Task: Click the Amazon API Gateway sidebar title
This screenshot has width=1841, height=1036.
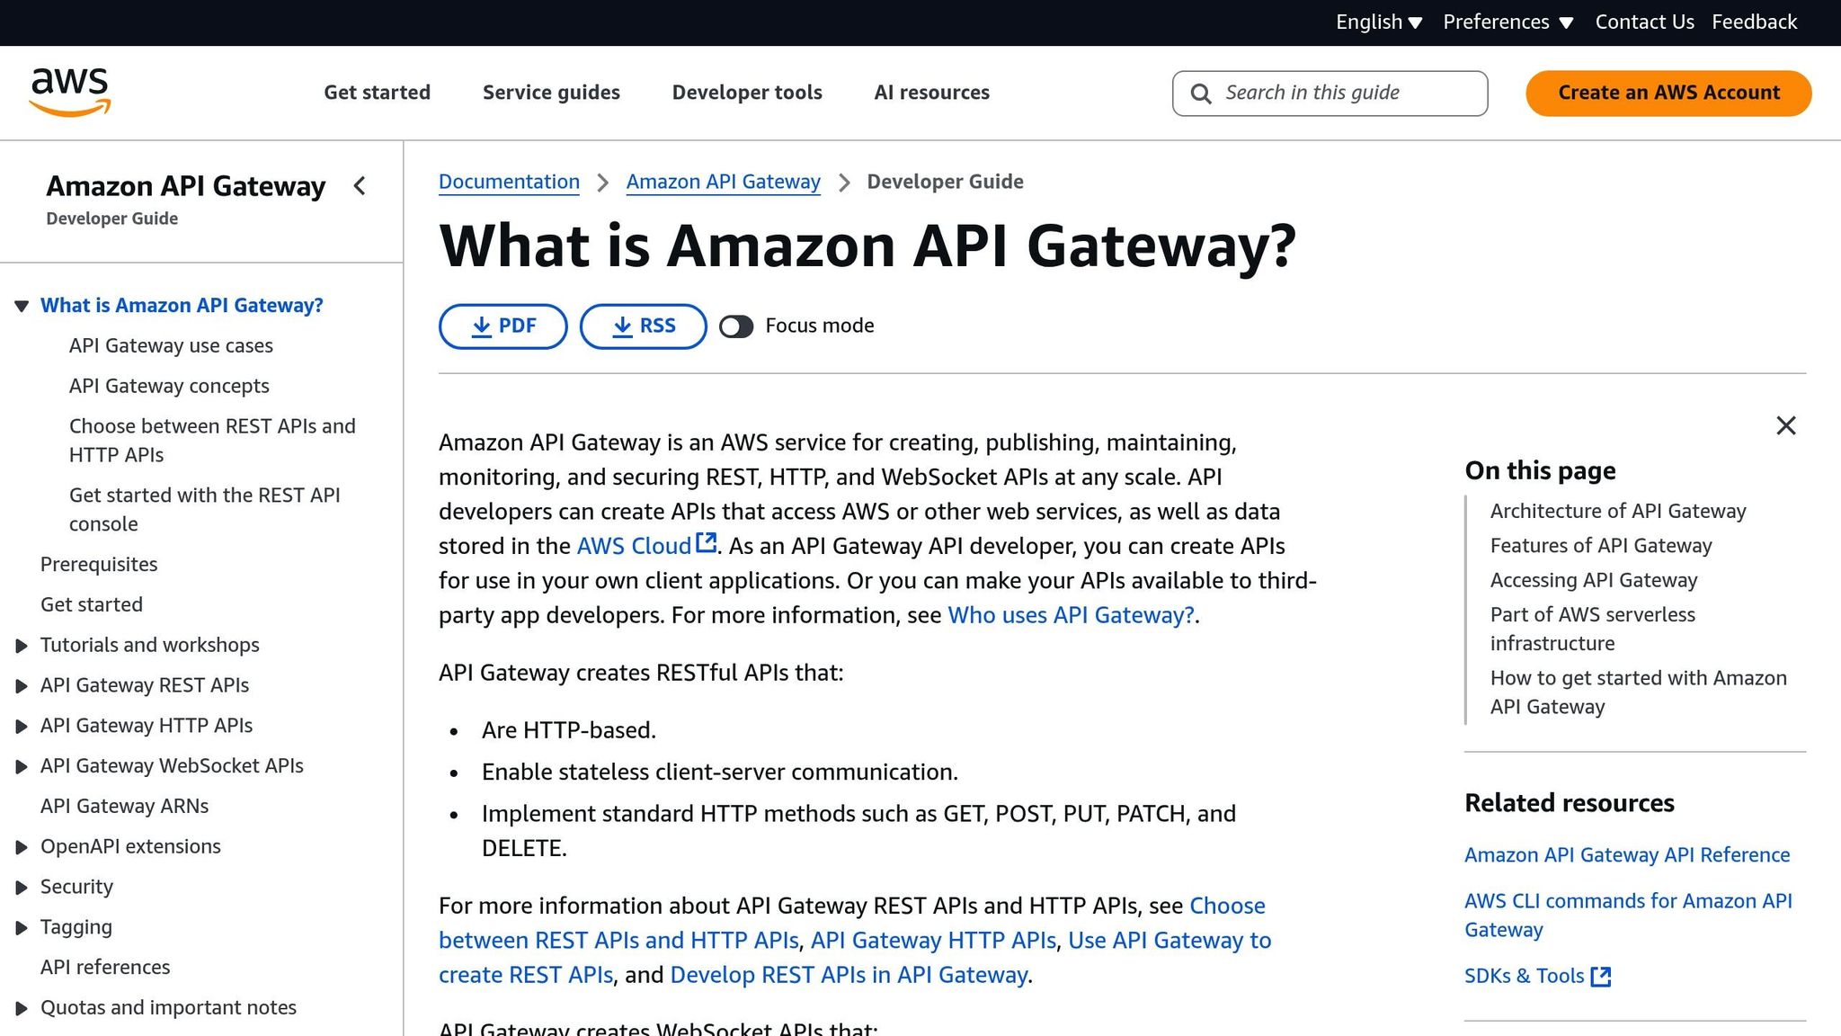Action: coord(185,186)
